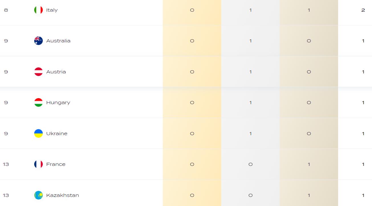Click the Kazakhstan country name
This screenshot has width=372, height=206.
62,195
